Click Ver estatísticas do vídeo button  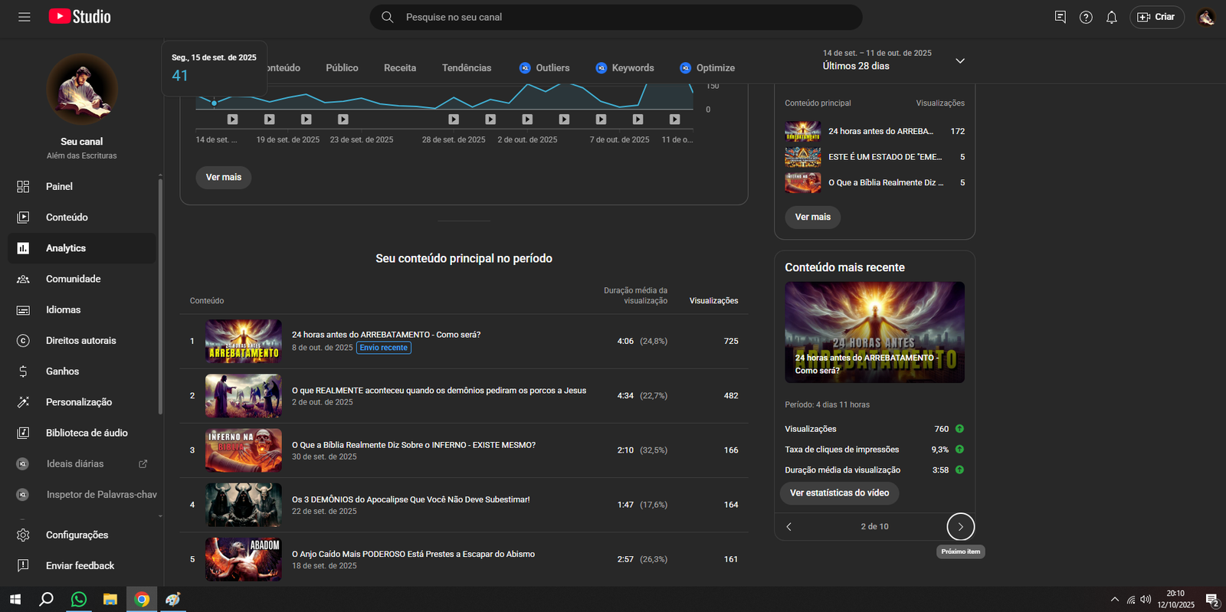tap(839, 493)
